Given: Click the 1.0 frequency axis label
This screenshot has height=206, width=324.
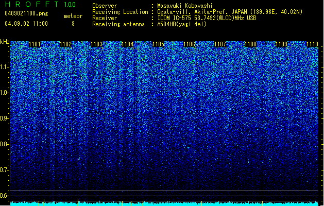Looking at the screenshot, I should tap(4, 93).
